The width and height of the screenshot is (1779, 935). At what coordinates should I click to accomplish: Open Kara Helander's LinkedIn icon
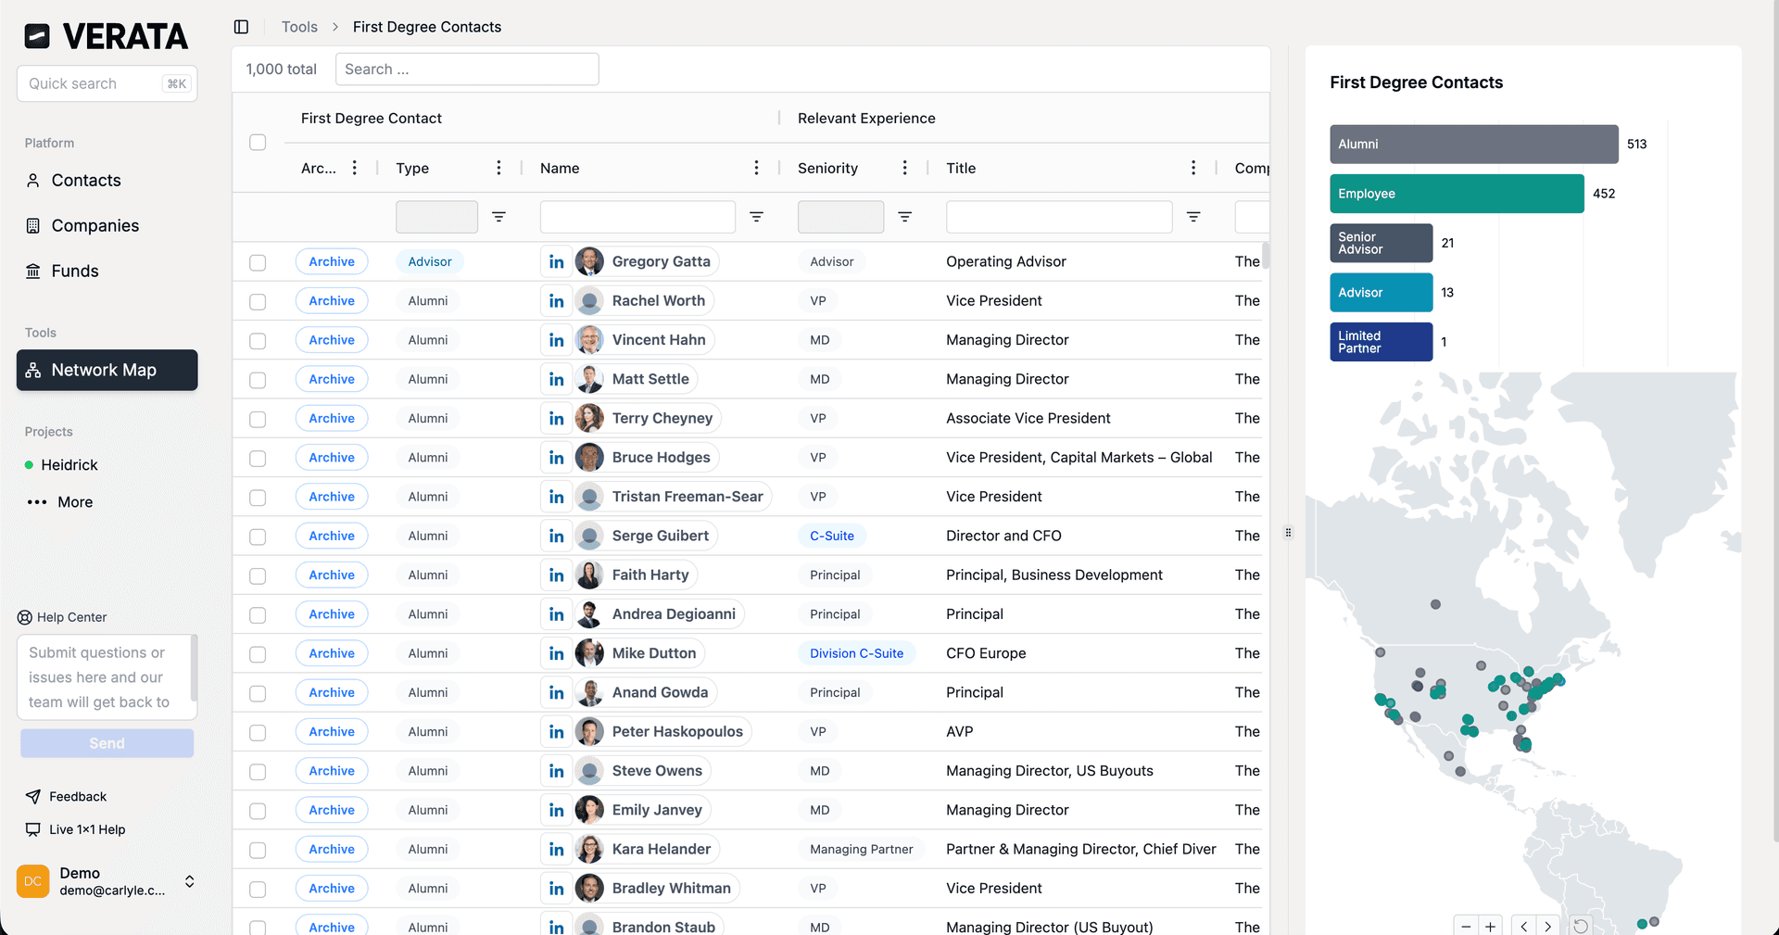(x=556, y=849)
